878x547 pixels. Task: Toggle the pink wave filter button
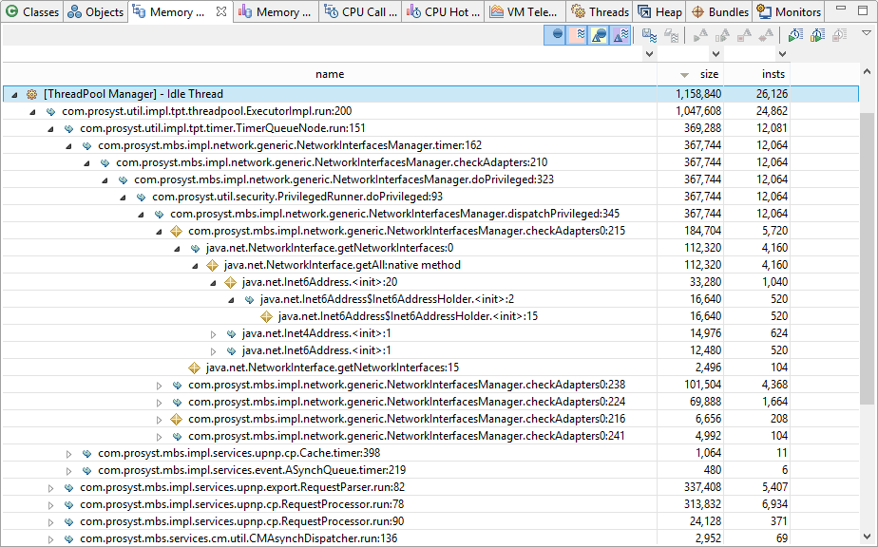pyautogui.click(x=578, y=35)
